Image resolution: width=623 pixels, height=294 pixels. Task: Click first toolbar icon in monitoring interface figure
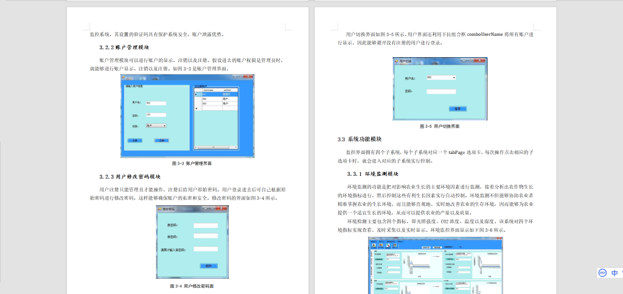point(375,245)
